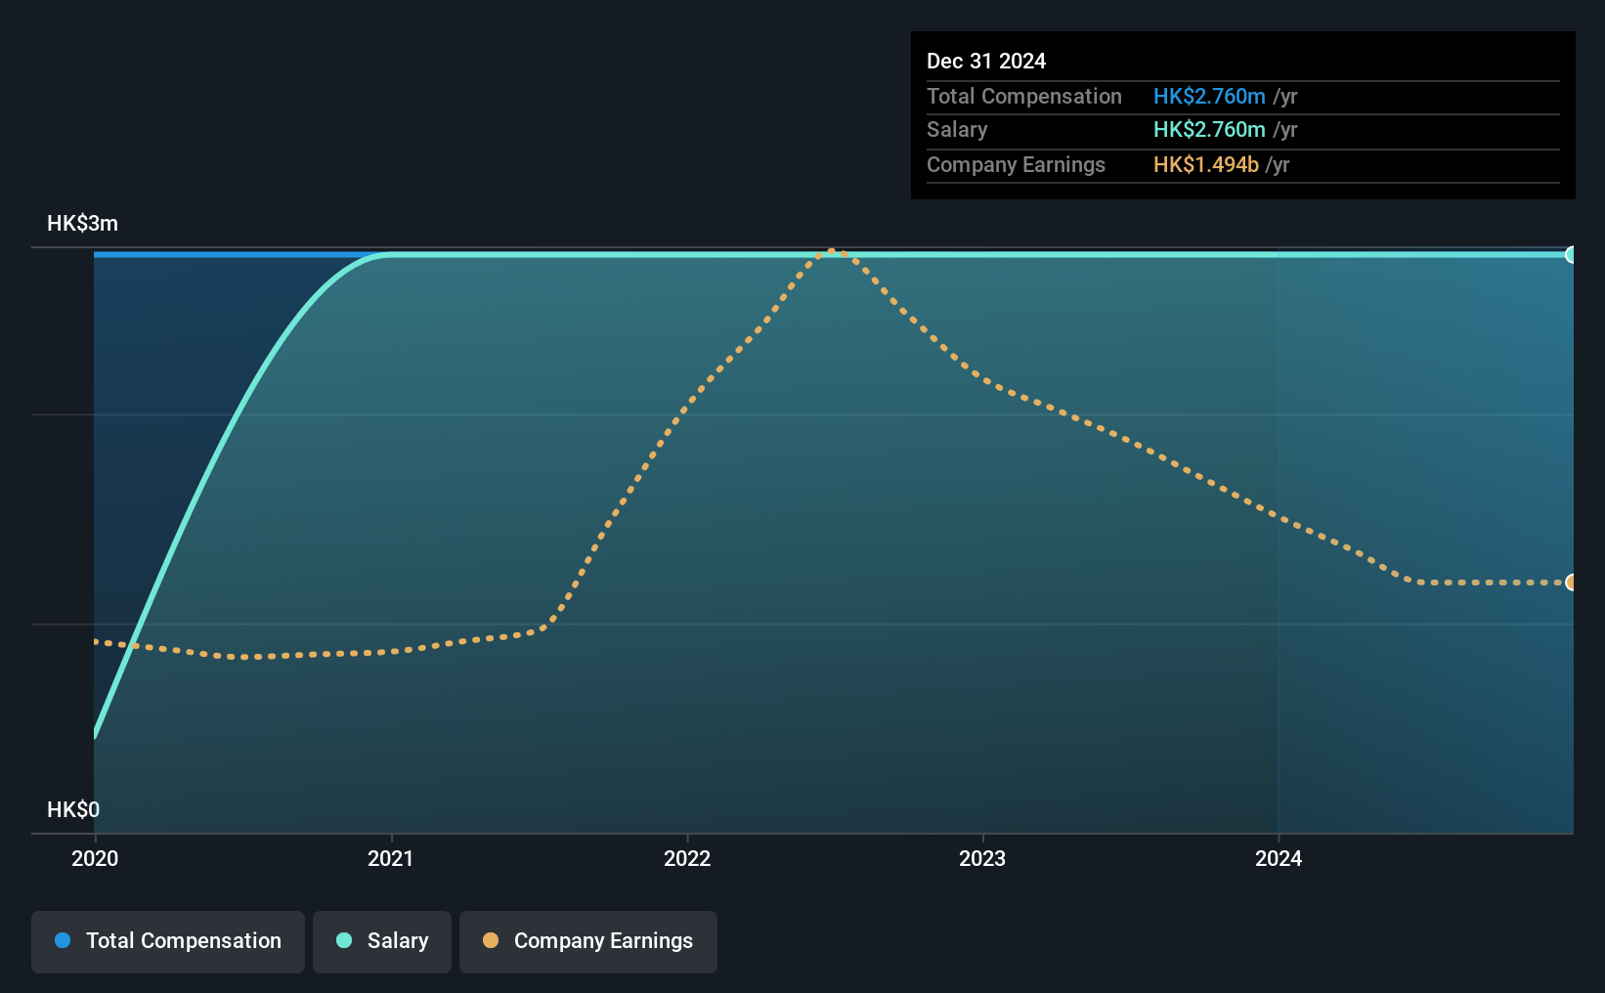Screen dimensions: 1605x993
Task: Click the Dec 31 2024 tooltip header
Action: tap(986, 61)
